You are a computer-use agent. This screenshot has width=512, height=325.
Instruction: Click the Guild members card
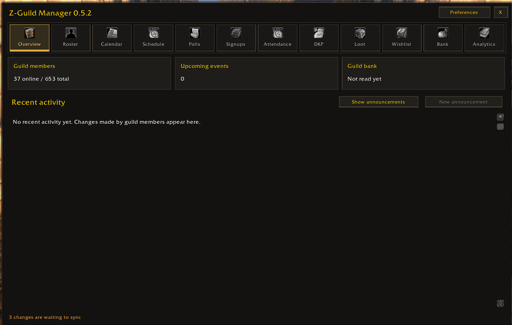[89, 73]
